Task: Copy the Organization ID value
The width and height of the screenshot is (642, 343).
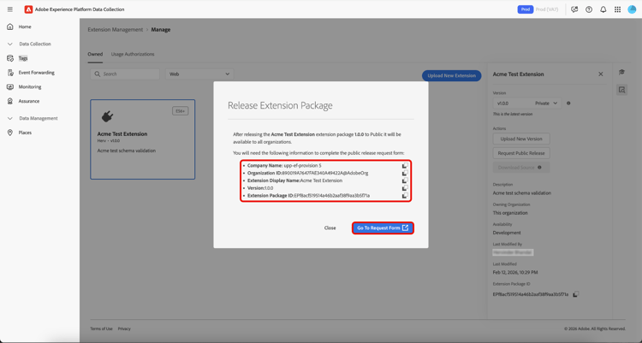Action: pos(405,173)
